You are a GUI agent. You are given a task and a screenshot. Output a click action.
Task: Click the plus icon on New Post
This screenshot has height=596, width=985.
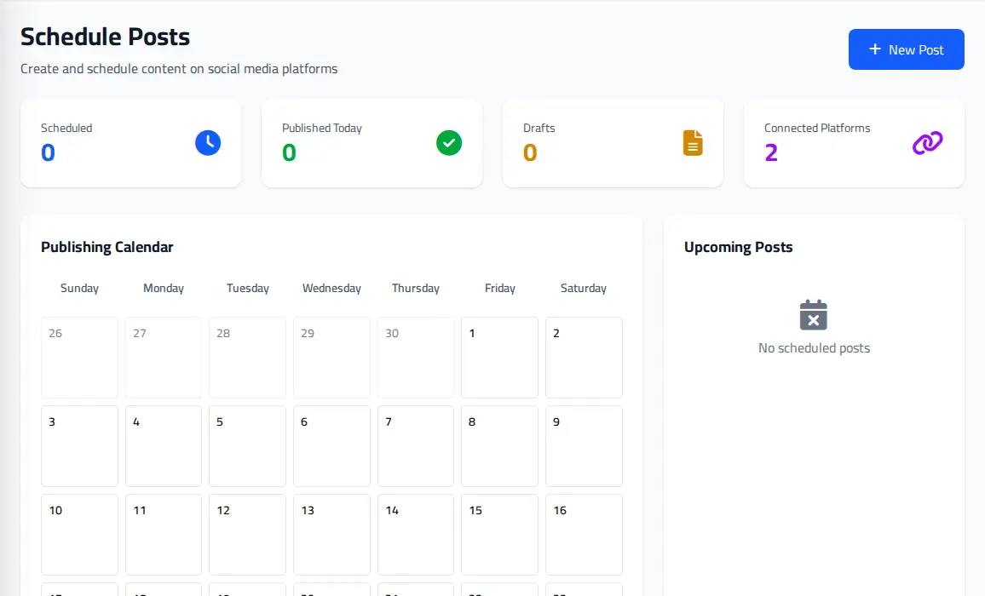coord(874,49)
